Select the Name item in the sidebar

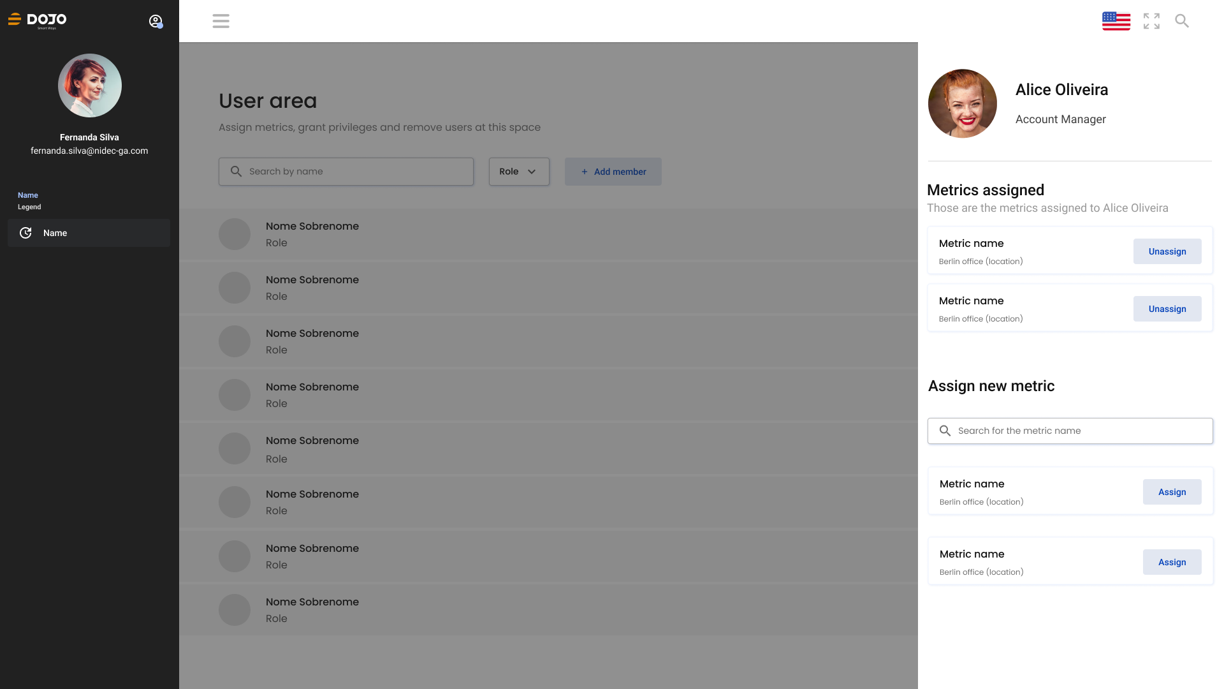click(89, 233)
